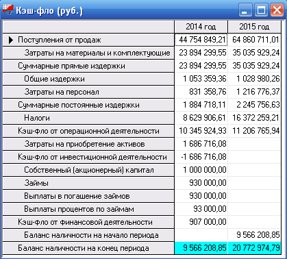Image resolution: width=287 pixels, height=259 pixels.
Task: Click cell 10 345 924,93
Action: tap(201, 131)
